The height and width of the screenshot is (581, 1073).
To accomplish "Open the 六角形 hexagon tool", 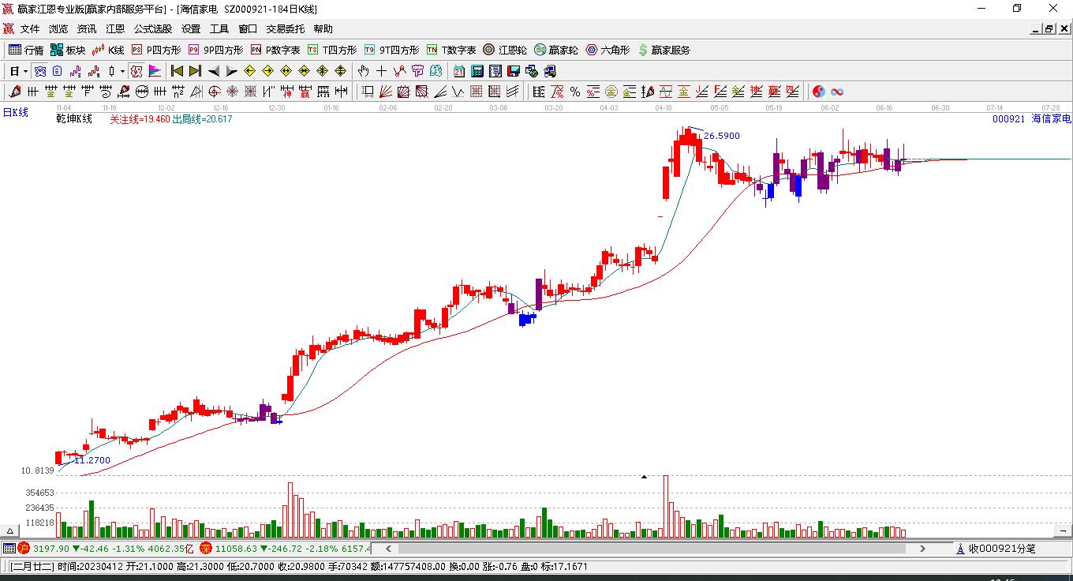I will 608,50.
